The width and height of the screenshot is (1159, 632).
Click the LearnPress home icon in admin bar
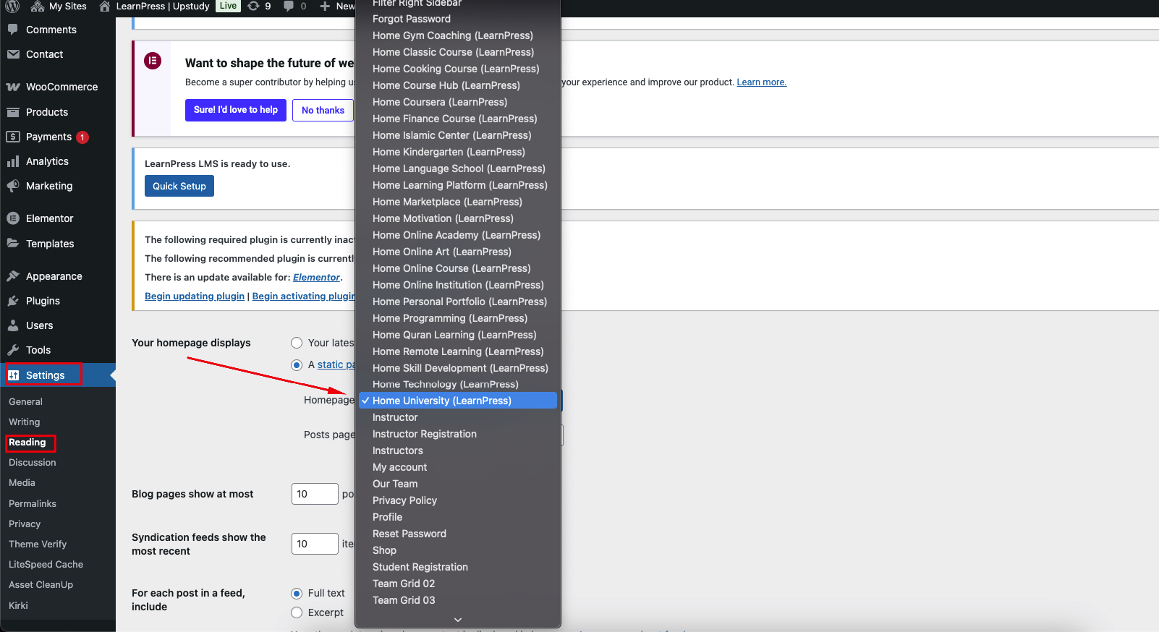point(105,7)
